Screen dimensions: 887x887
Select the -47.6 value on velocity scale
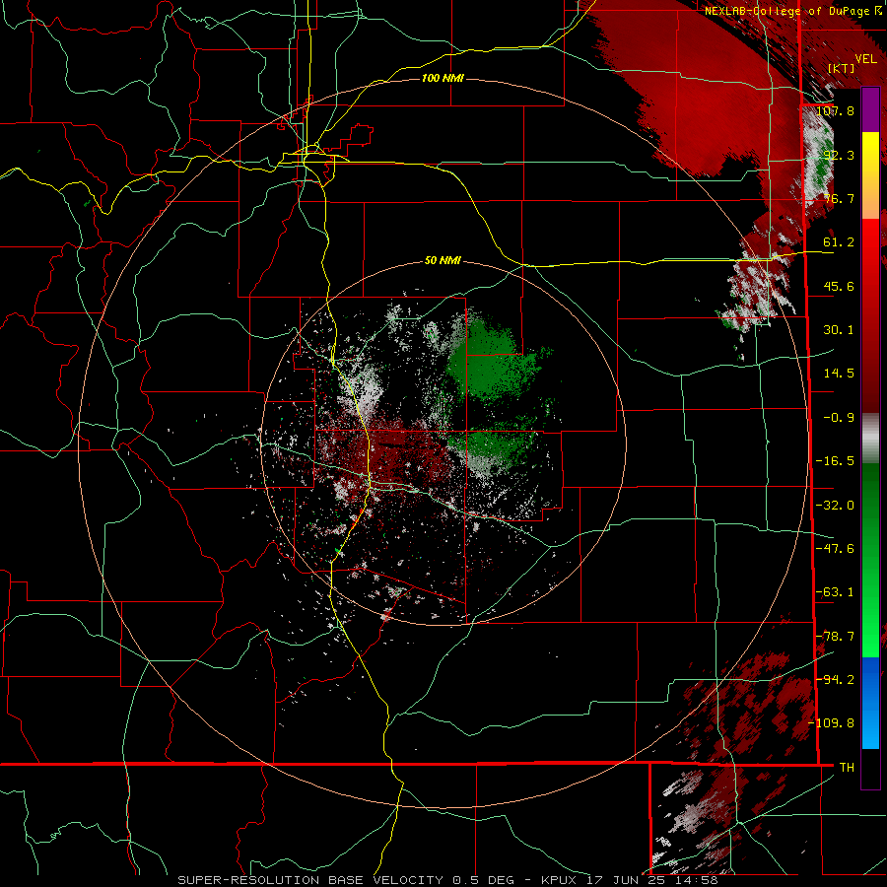point(835,549)
